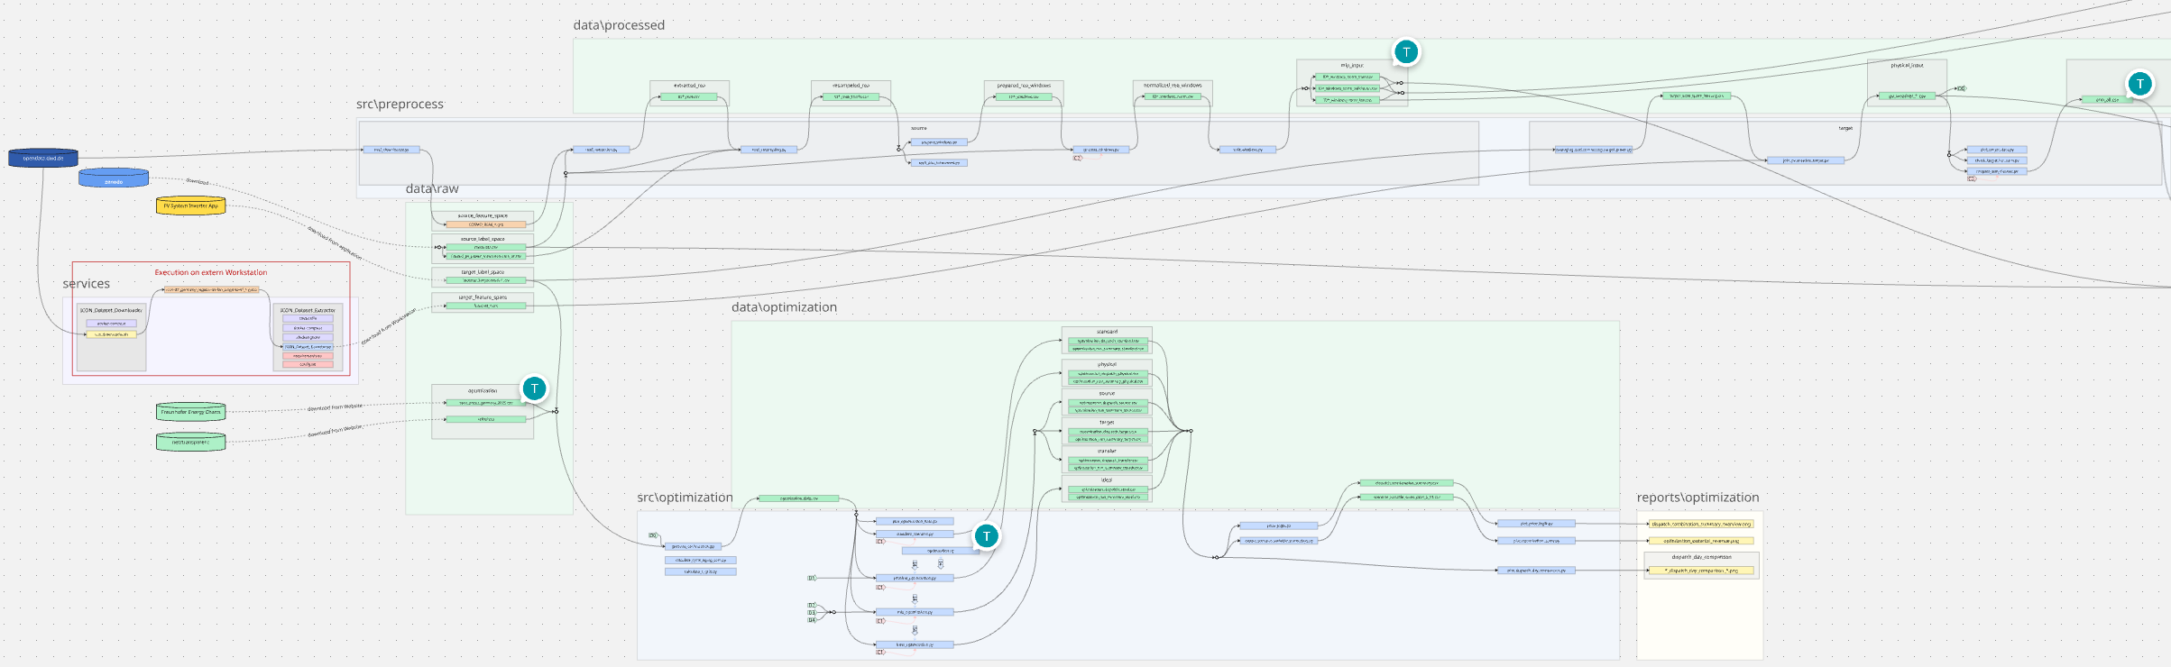Select the *_dispatch_day_comparison_*.png node

(1701, 571)
